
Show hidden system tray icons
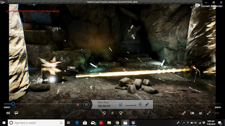[184, 123]
